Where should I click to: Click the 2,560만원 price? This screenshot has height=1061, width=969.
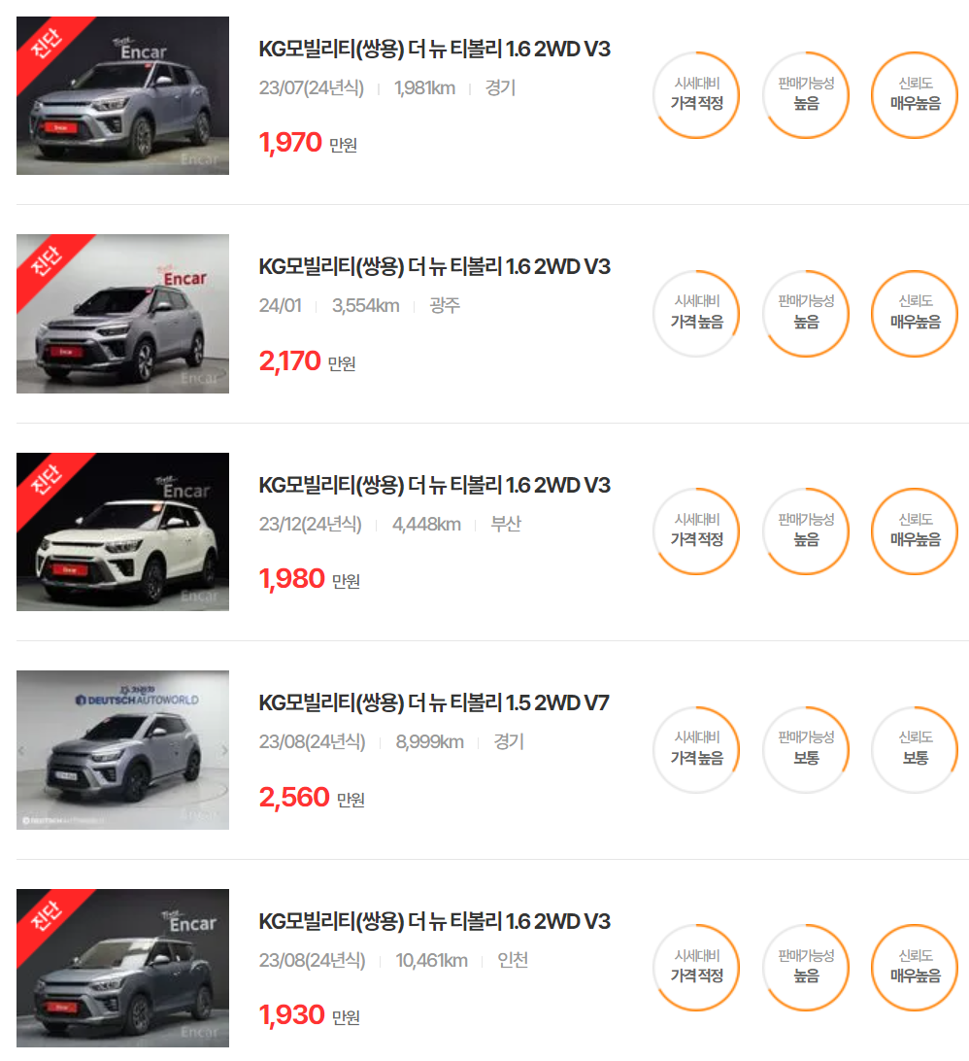pos(312,798)
